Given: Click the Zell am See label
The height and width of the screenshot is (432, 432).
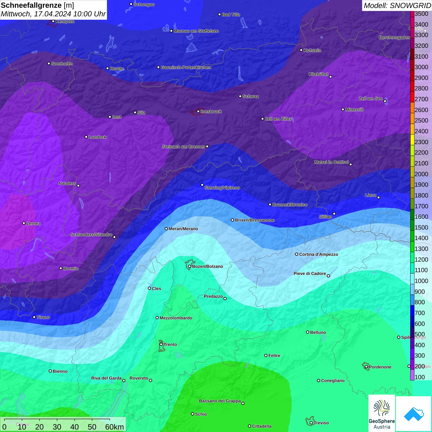Looking at the screenshot, I should (371, 98).
